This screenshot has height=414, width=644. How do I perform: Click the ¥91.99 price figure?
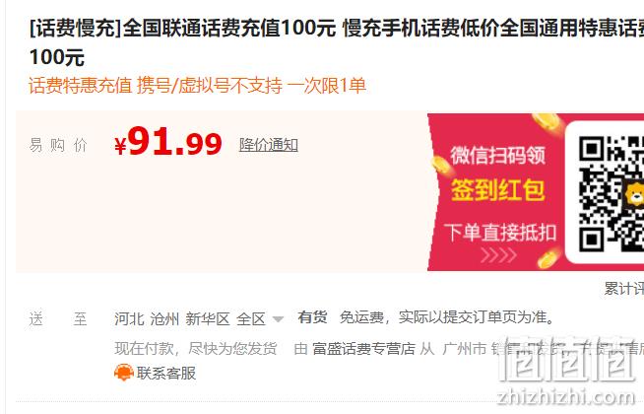point(168,142)
